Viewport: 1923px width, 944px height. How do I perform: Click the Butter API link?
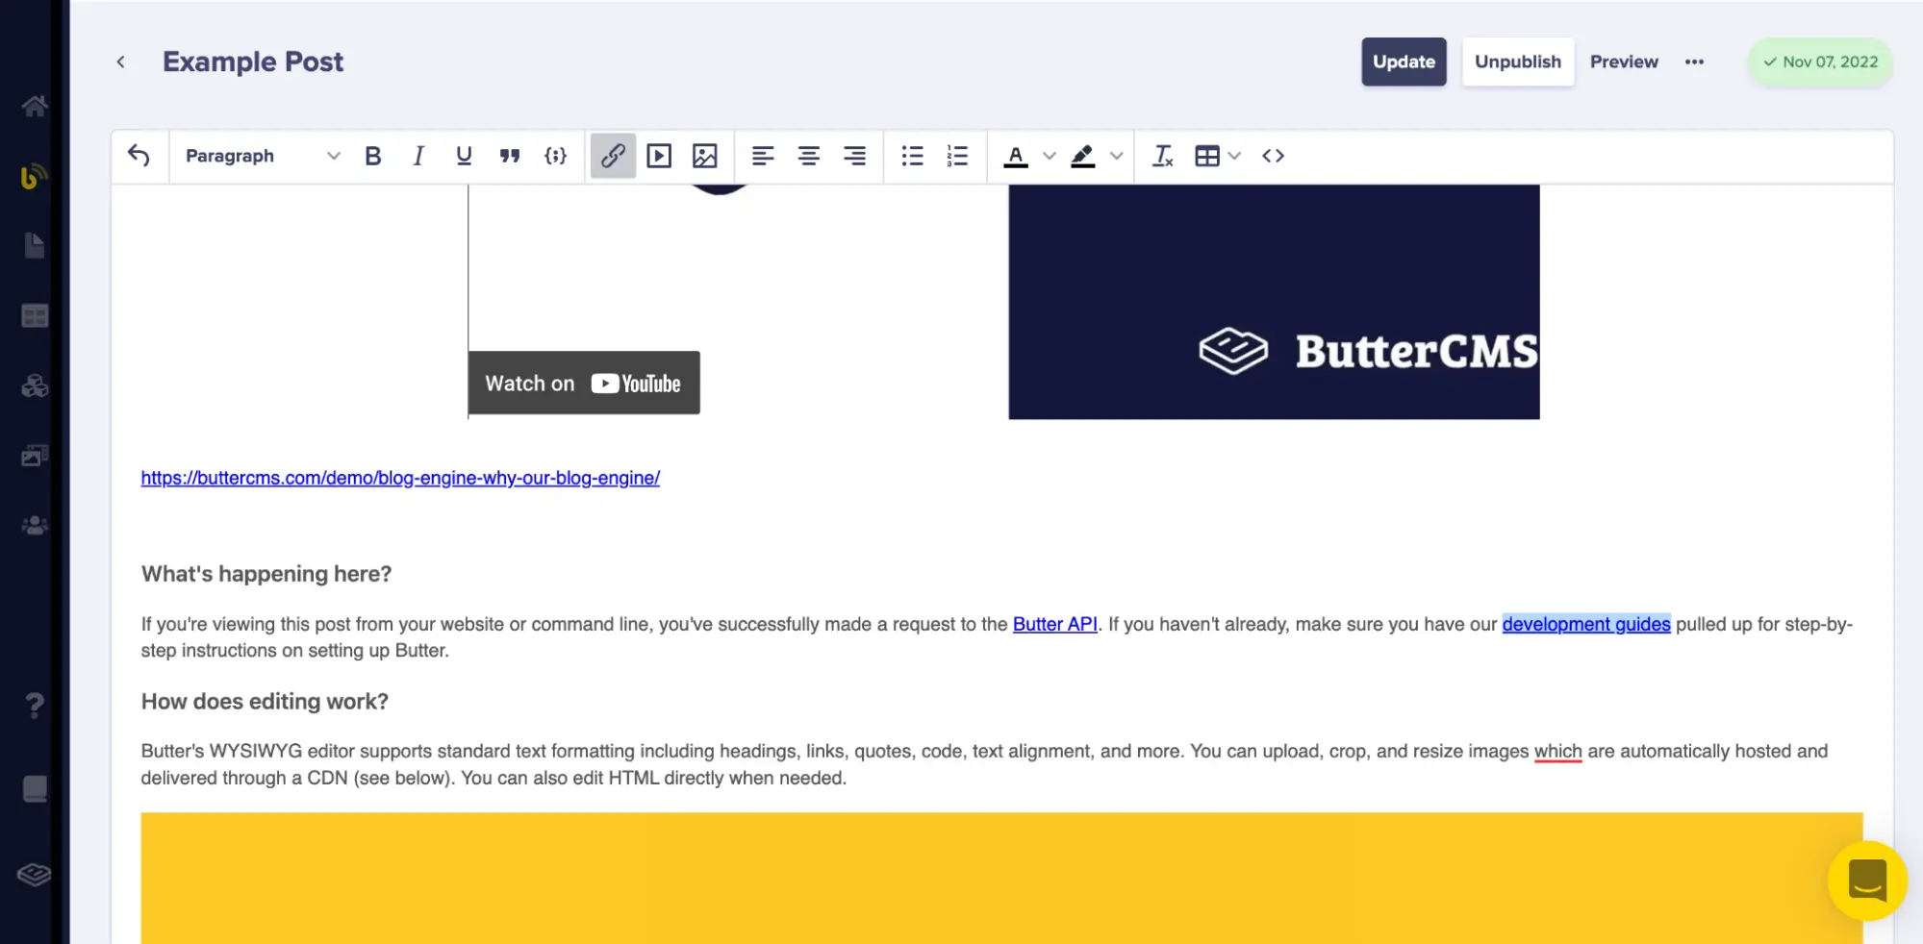click(x=1054, y=624)
